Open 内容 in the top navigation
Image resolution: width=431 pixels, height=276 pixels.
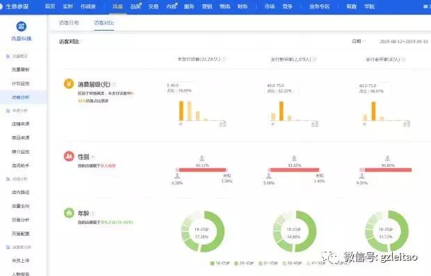tap(172, 6)
